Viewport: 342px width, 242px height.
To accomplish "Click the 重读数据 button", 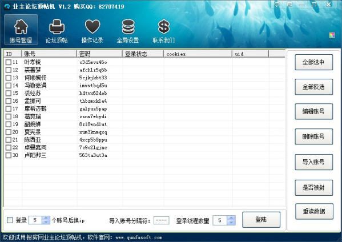I will [314, 211].
